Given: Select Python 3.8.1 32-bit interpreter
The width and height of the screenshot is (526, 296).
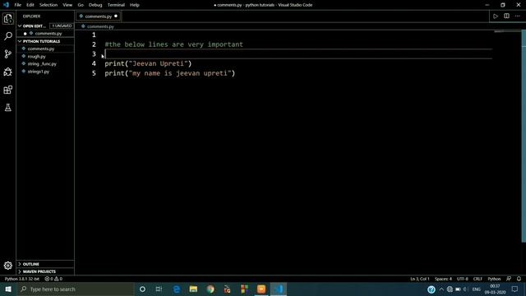Looking at the screenshot, I should [x=22, y=279].
